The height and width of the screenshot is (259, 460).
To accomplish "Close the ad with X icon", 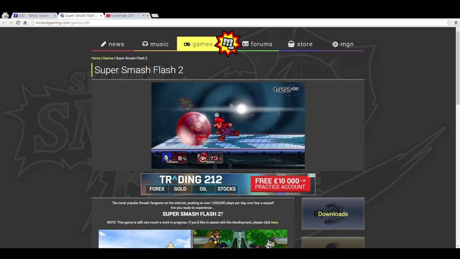I will [x=313, y=176].
